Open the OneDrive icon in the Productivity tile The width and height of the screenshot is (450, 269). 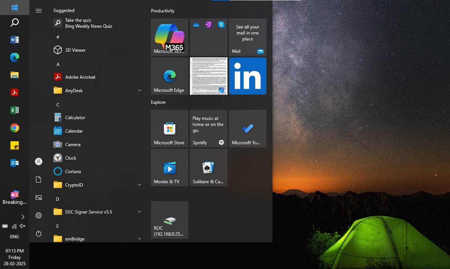(196, 25)
